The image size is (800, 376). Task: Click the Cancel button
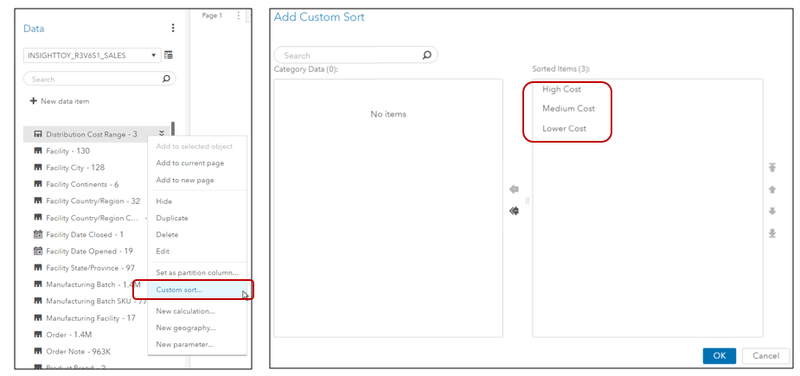click(x=765, y=356)
